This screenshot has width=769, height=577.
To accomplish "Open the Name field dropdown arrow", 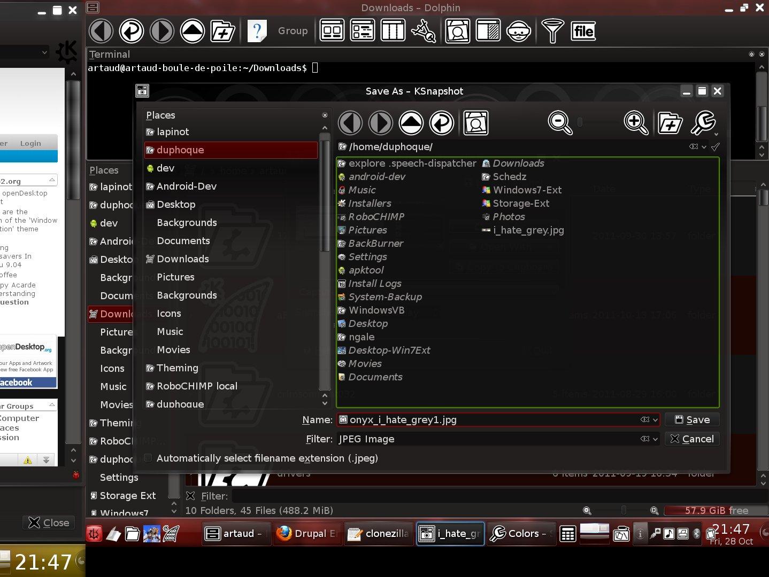I will click(655, 420).
